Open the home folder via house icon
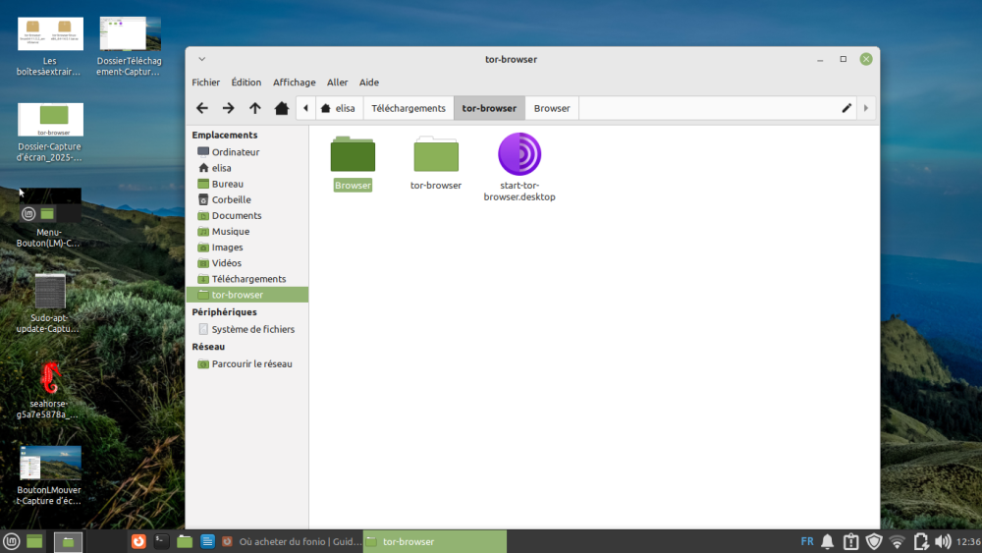 [x=281, y=108]
